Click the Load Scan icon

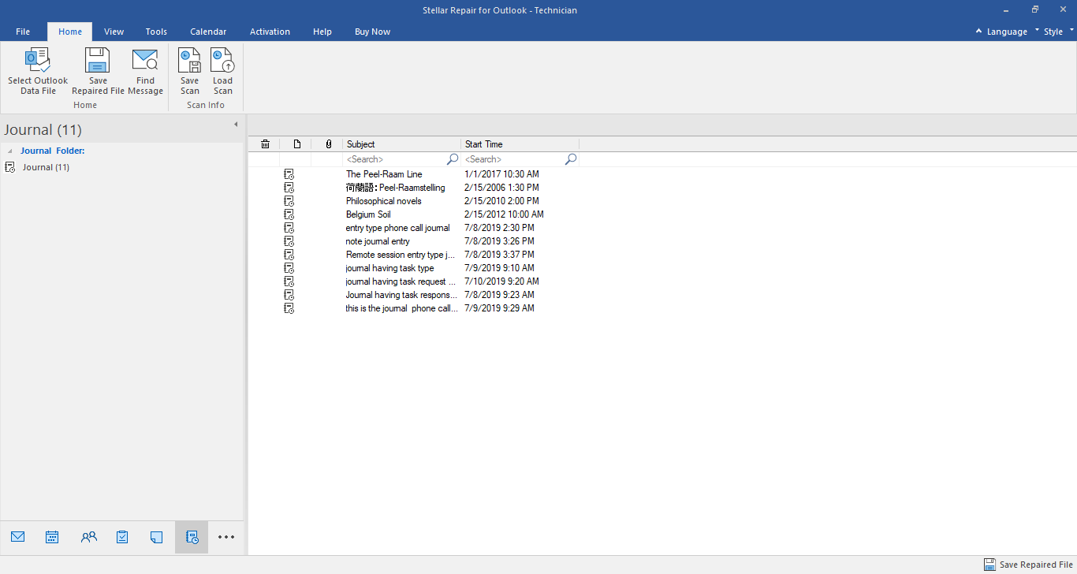[x=222, y=61]
